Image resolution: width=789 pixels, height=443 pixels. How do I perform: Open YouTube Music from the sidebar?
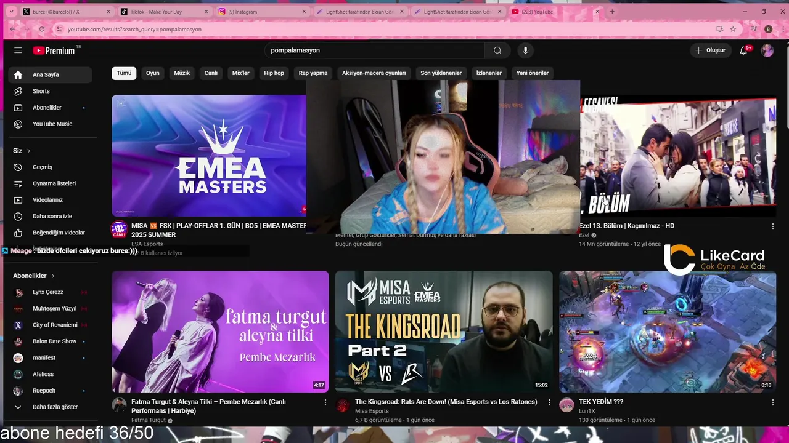point(51,124)
